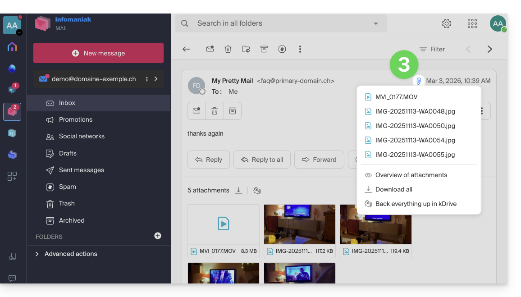The height and width of the screenshot is (297, 521).
Task: Expand the demo@domaine-exemple.ch account chevron
Action: click(156, 79)
